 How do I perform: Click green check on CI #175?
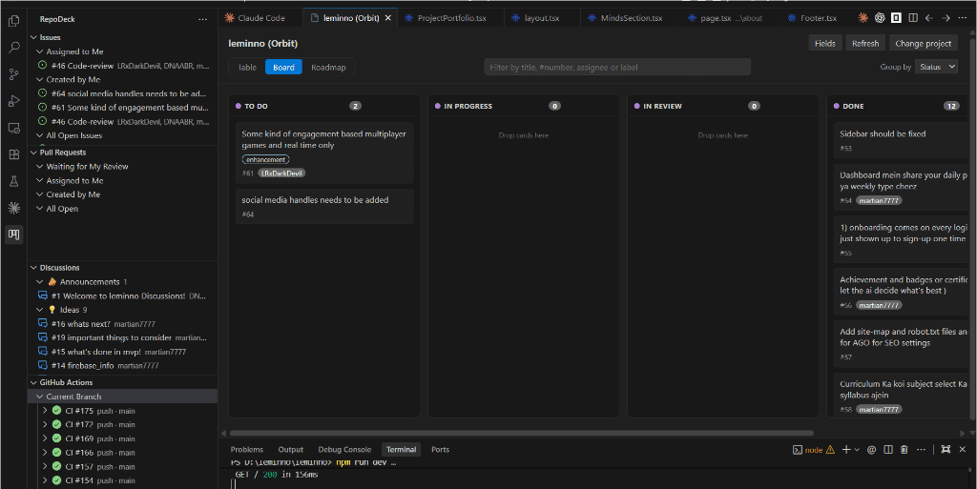tap(56, 411)
